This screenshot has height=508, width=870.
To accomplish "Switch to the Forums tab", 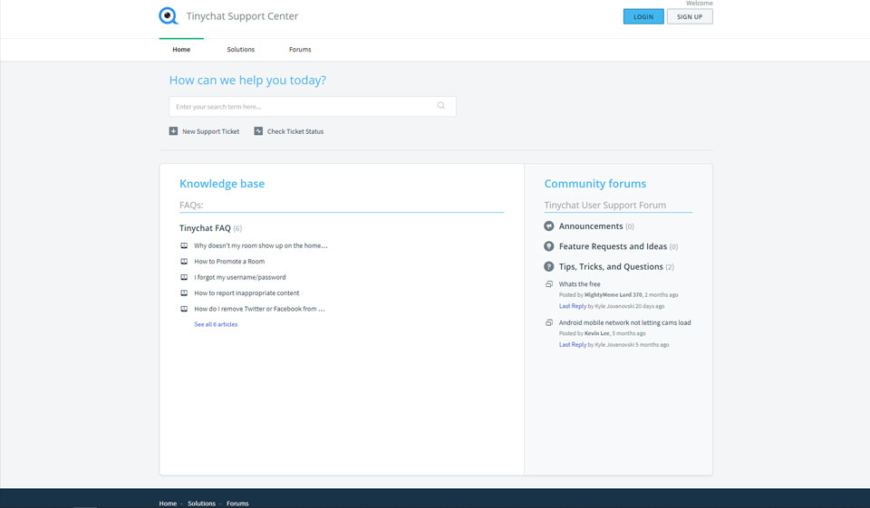I will click(300, 50).
